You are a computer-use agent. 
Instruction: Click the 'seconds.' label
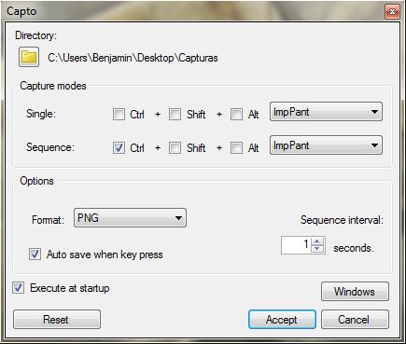[x=354, y=248]
